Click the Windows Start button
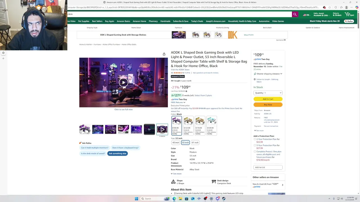360x202 pixels. click(x=136, y=199)
